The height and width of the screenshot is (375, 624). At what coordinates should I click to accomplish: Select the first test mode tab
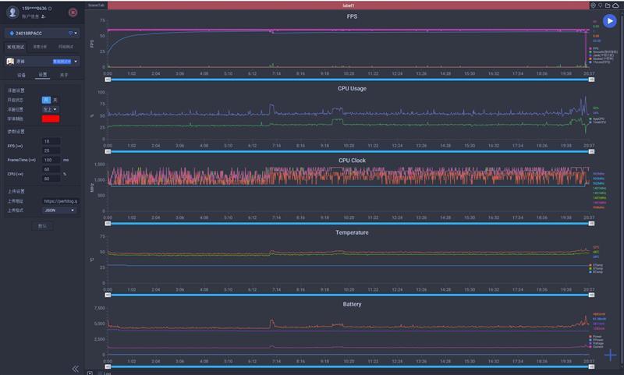(16, 47)
